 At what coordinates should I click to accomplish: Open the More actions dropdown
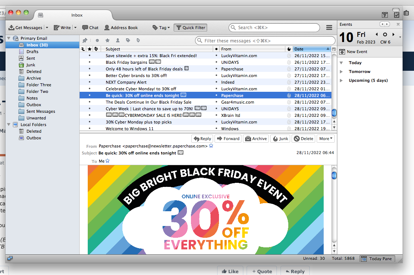(326, 139)
